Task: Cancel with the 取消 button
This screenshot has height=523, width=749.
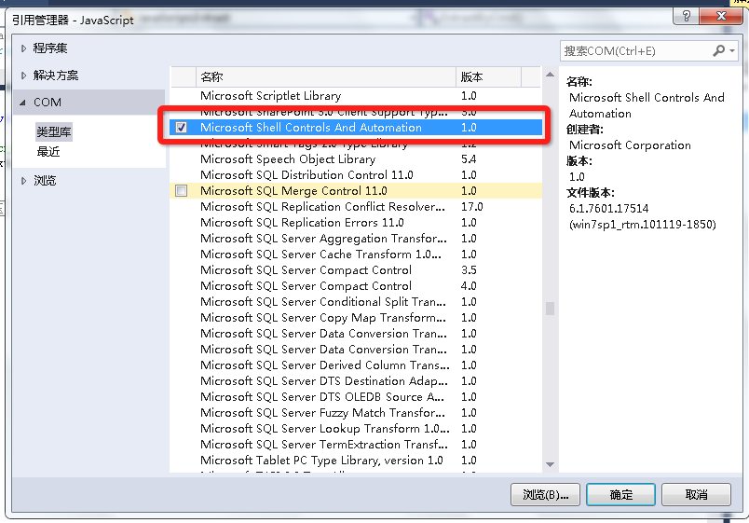Action: click(696, 494)
